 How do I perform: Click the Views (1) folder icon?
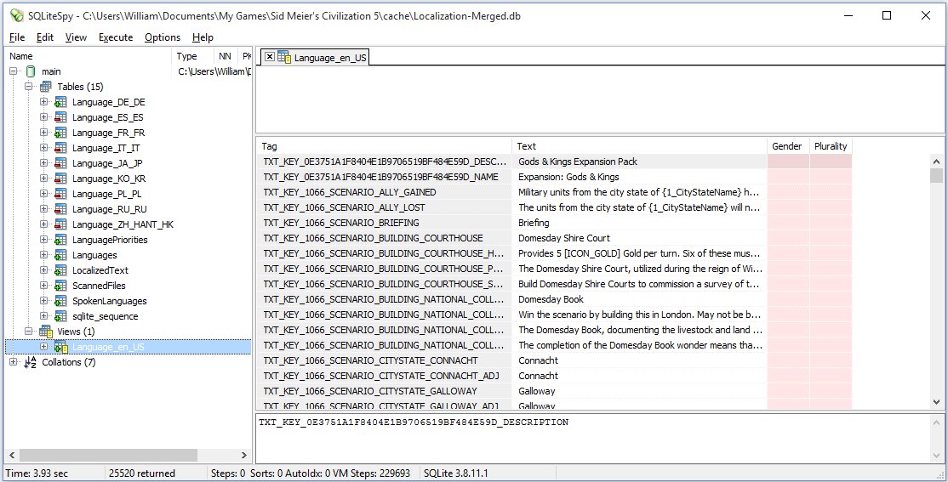pyautogui.click(x=46, y=331)
